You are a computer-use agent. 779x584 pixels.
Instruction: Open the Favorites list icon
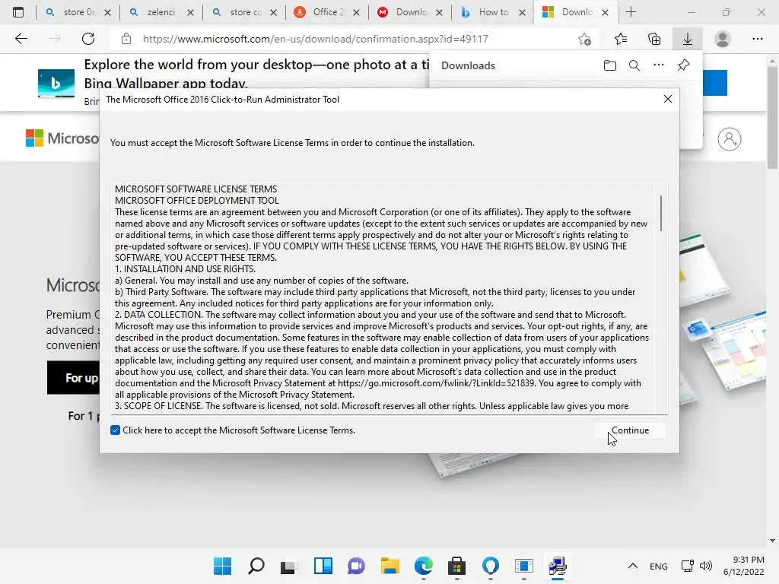[x=621, y=39]
